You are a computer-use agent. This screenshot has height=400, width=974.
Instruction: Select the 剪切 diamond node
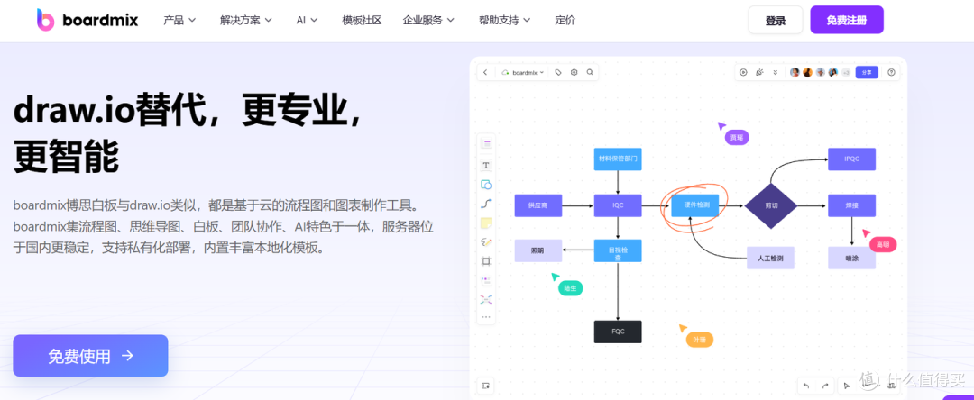tap(771, 206)
